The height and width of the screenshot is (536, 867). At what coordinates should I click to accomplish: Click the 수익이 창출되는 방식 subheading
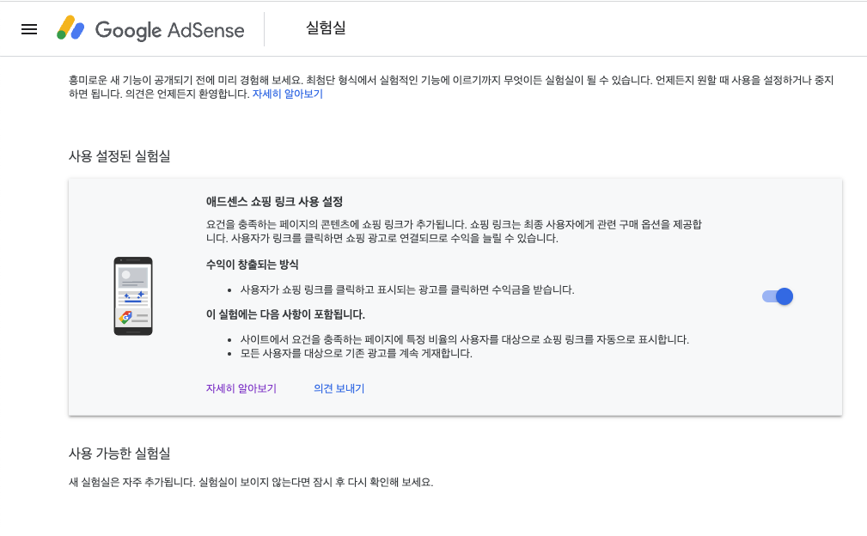(252, 265)
